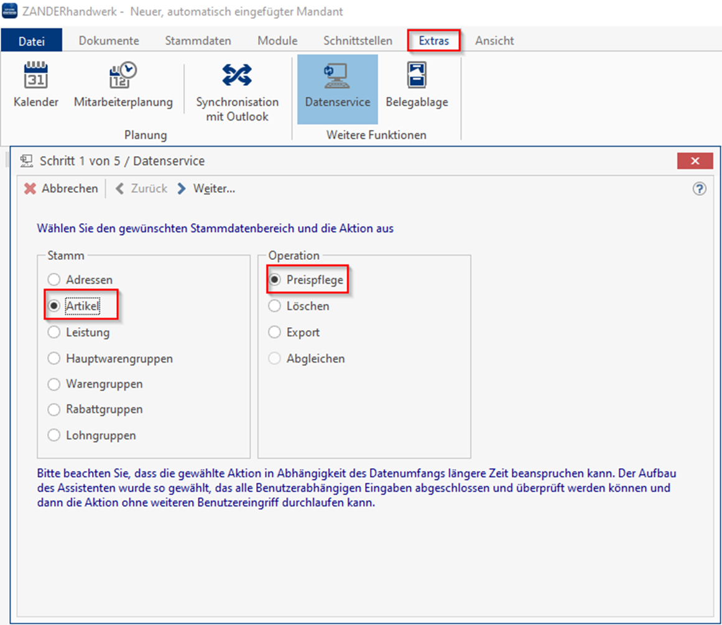Select Hauptwarengruppen as Stamm
The width and height of the screenshot is (722, 625).
[x=54, y=359]
